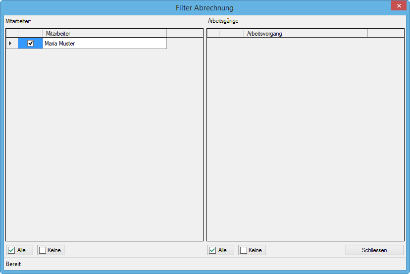The height and width of the screenshot is (274, 410).
Task: Click the green checkmark Alle icon below the Mitarbeiter list
Action: point(12,250)
